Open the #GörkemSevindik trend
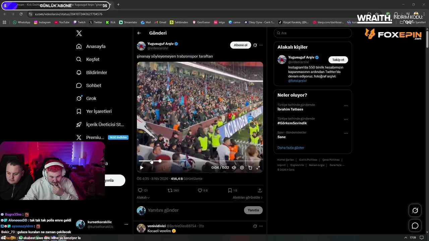This screenshot has height=241, width=429. [x=292, y=123]
